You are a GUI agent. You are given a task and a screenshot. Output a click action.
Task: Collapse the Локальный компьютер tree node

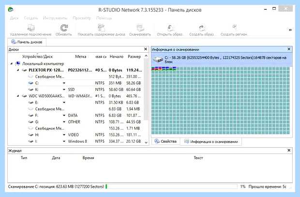[12, 63]
